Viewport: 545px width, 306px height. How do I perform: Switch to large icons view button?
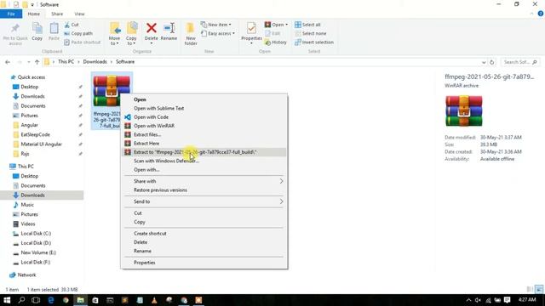pyautogui.click(x=539, y=289)
